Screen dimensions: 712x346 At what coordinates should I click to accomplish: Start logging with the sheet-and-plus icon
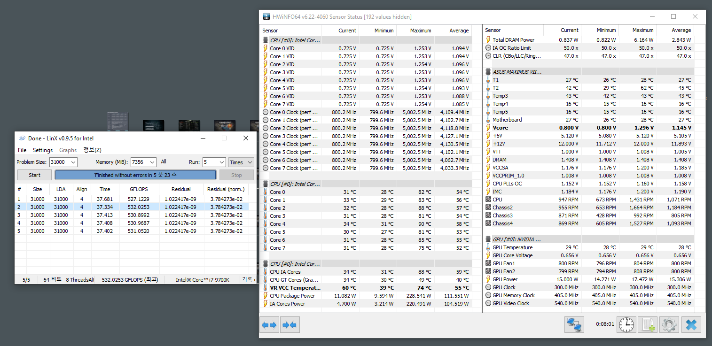coord(649,324)
